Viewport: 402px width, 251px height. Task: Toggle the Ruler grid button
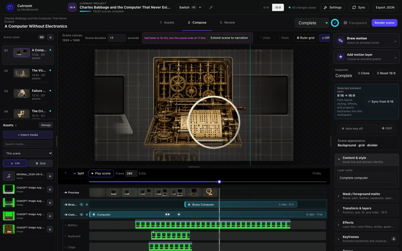[x=305, y=38]
